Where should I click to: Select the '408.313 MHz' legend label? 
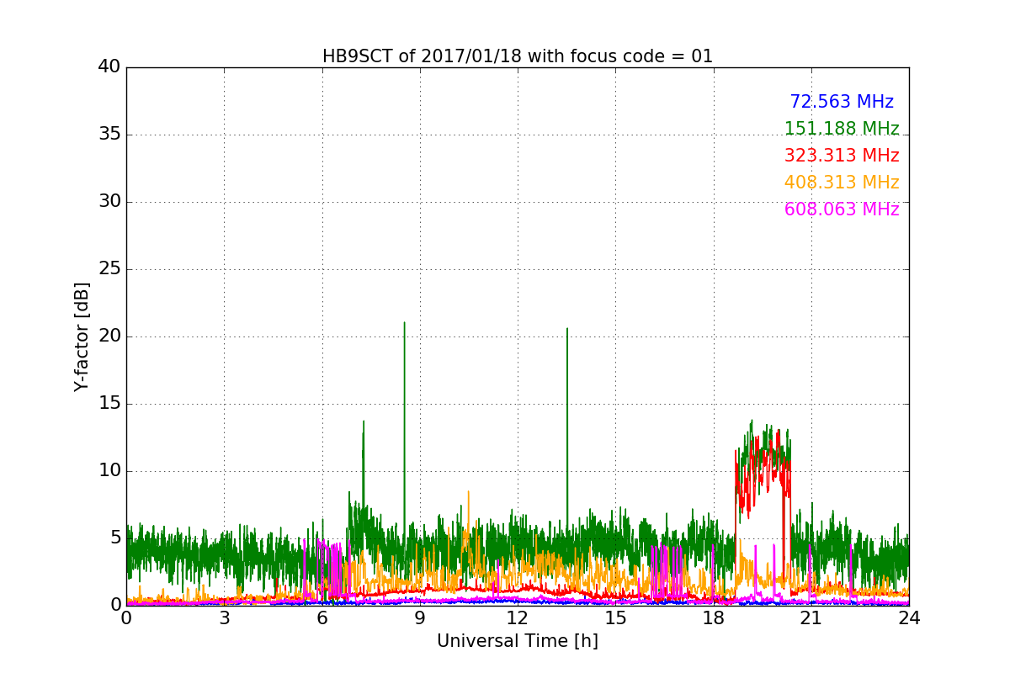(842, 183)
